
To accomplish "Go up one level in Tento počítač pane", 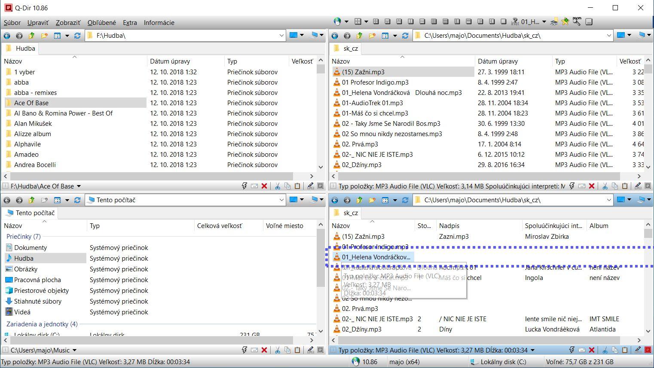I will 31,200.
